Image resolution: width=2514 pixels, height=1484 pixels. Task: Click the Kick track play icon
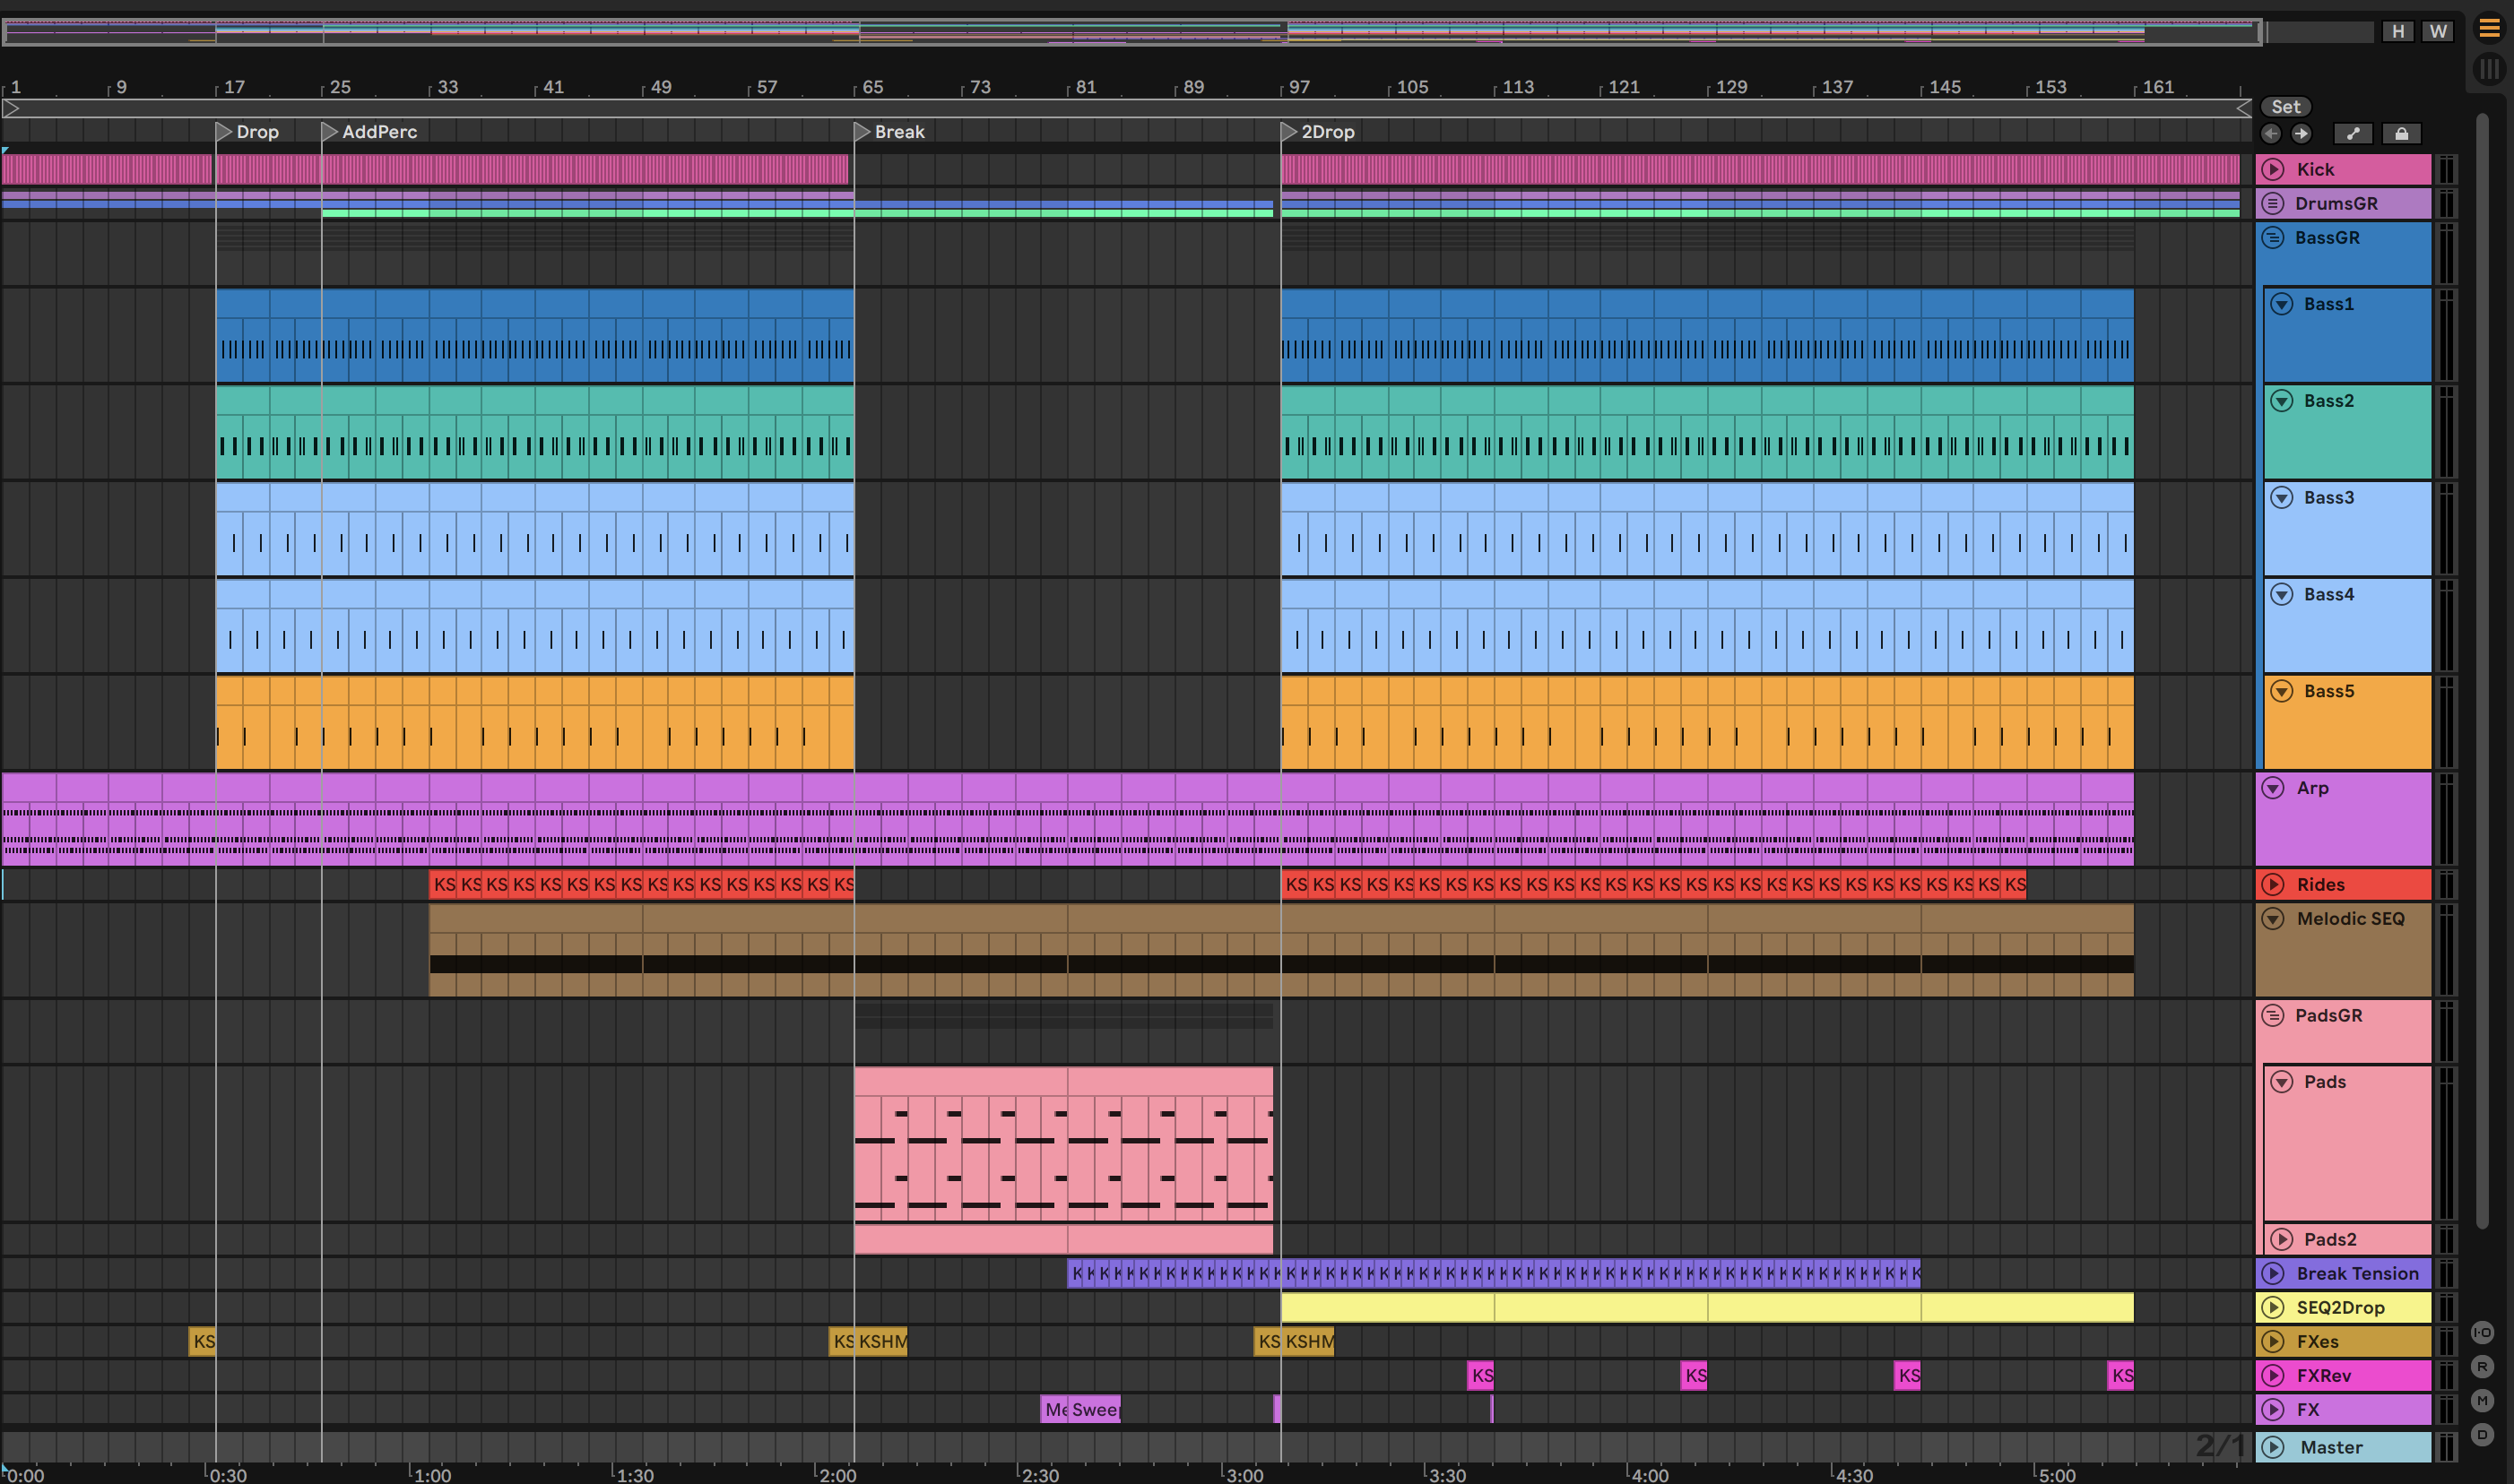[2273, 169]
